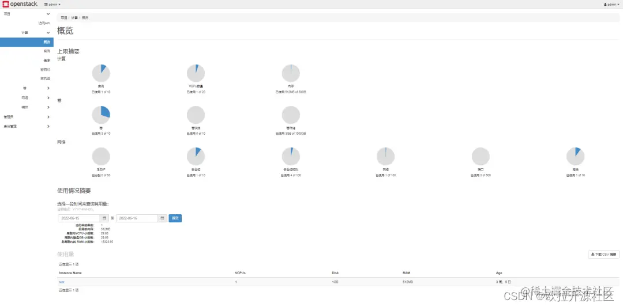Click the OpenStack logo

(20, 4)
